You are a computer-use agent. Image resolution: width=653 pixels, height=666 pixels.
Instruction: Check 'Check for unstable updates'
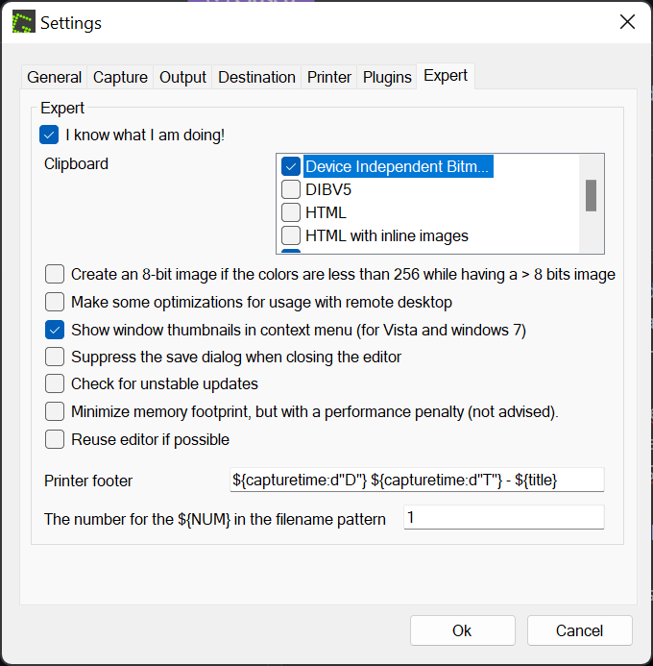pyautogui.click(x=55, y=384)
